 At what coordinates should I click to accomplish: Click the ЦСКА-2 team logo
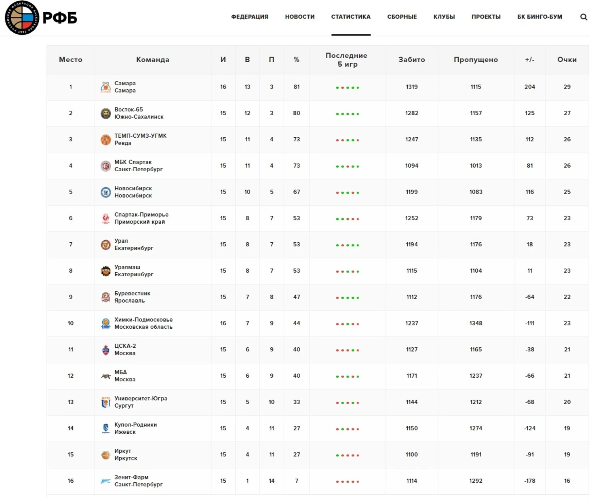[105, 349]
